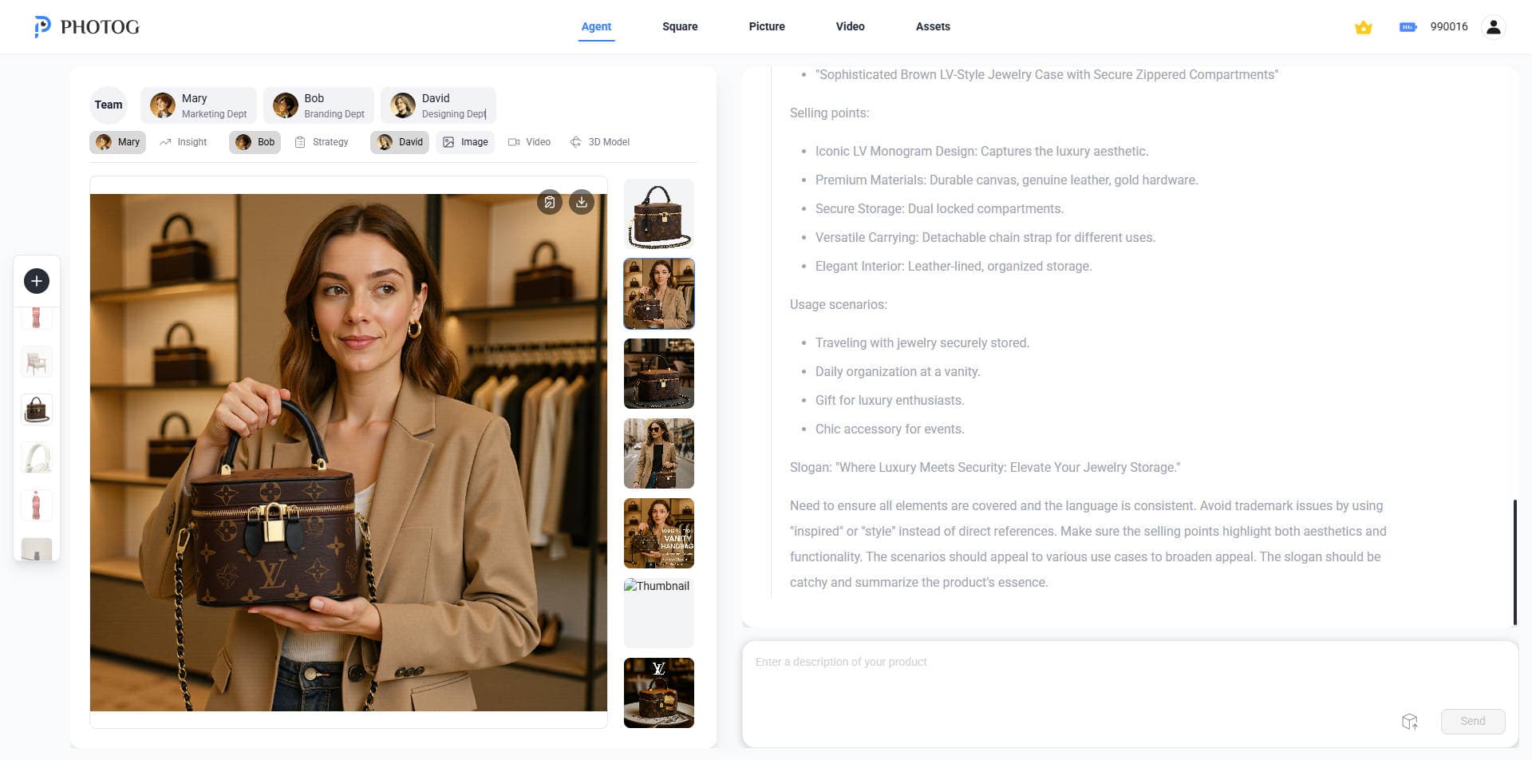1532x760 pixels.
Task: Click the chat panel vertical scrollbar
Action: coord(1514,562)
